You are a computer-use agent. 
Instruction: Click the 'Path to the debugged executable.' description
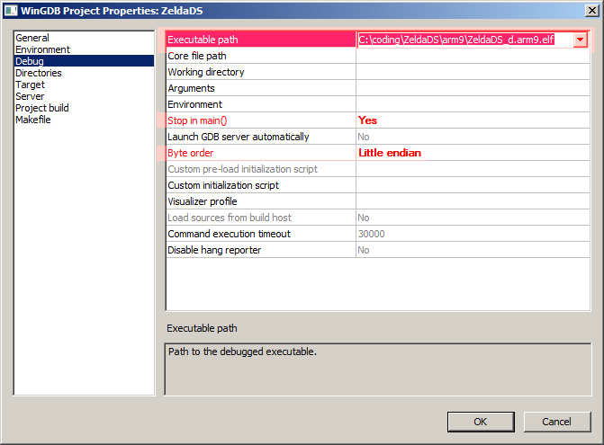[242, 352]
